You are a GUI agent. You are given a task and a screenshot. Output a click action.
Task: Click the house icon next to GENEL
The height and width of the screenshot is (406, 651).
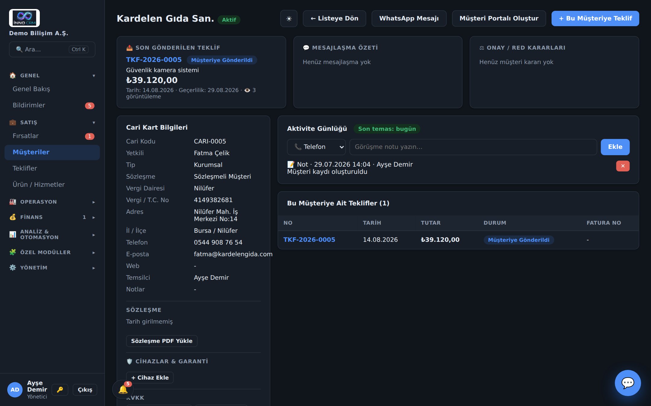pos(13,75)
